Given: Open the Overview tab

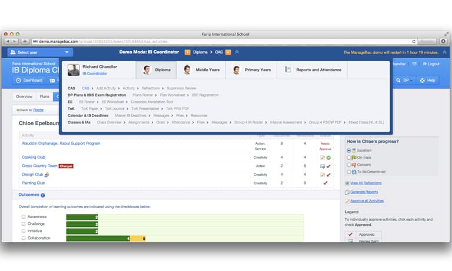Looking at the screenshot, I should (24, 96).
